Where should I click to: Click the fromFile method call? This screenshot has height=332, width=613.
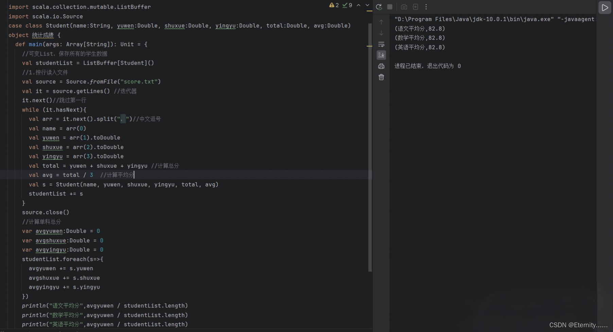click(103, 82)
